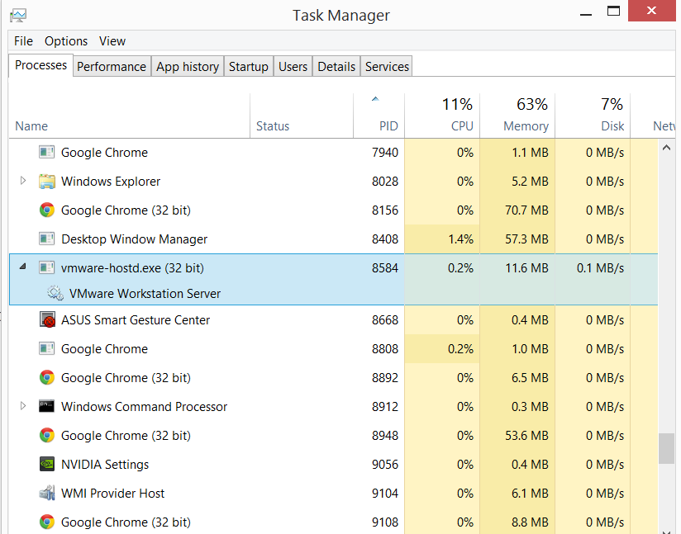Image resolution: width=681 pixels, height=534 pixels.
Task: Click the PID value 8584
Action: pos(385,267)
